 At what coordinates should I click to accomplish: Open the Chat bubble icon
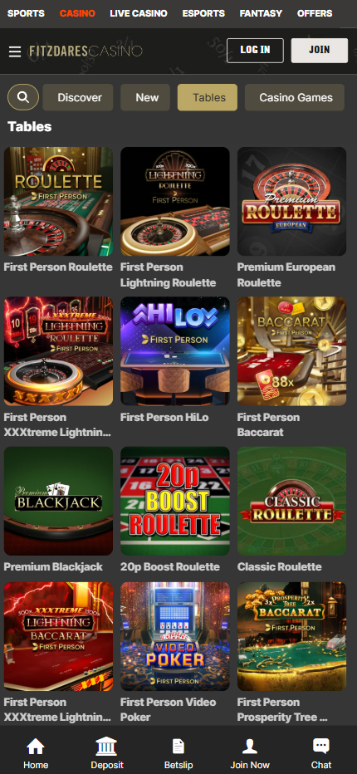[x=321, y=746]
